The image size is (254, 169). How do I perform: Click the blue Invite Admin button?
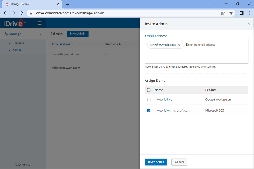156,162
